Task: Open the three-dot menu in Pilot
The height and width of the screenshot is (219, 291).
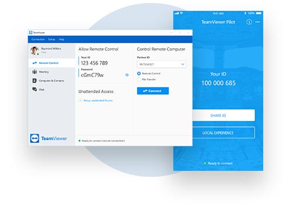Action: coord(258,22)
